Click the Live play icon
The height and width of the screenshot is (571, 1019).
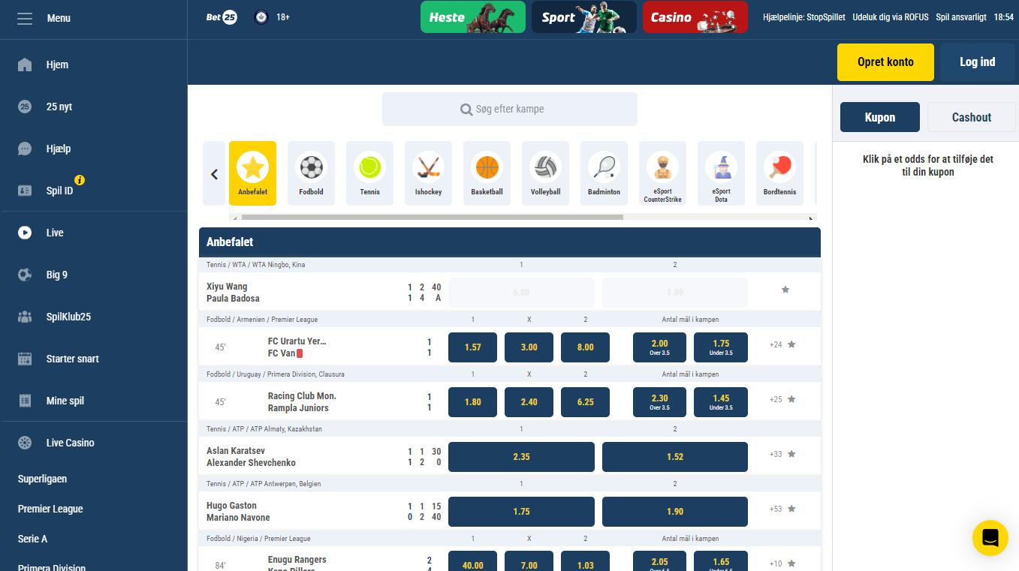25,233
